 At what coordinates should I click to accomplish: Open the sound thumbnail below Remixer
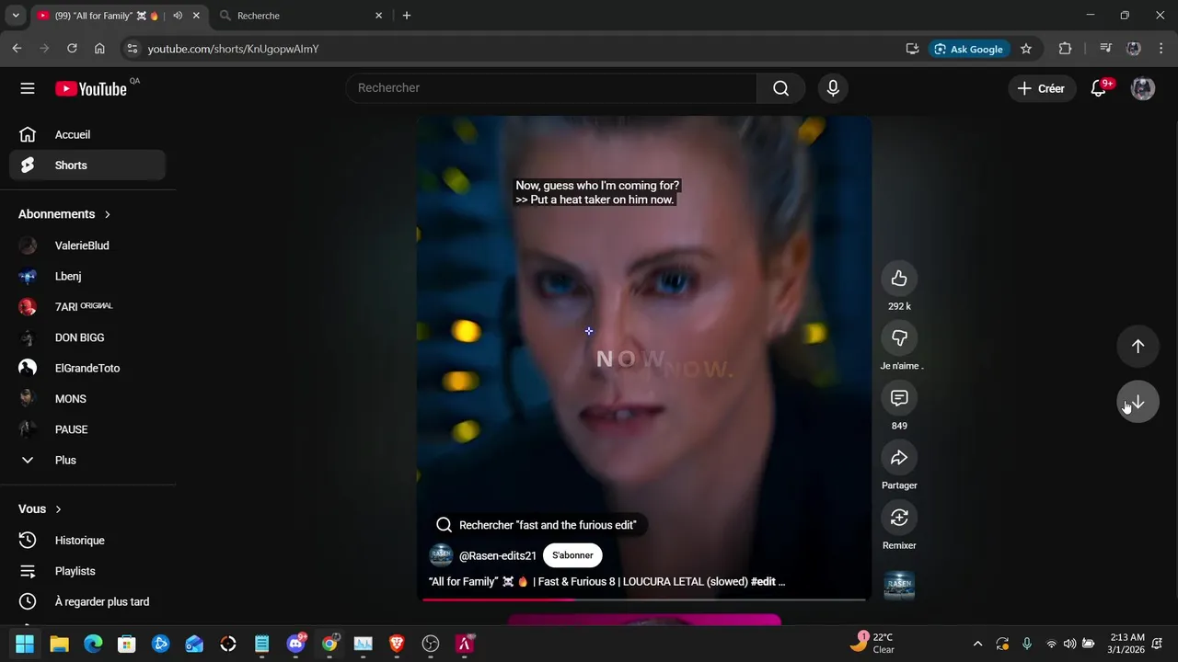coord(899,586)
